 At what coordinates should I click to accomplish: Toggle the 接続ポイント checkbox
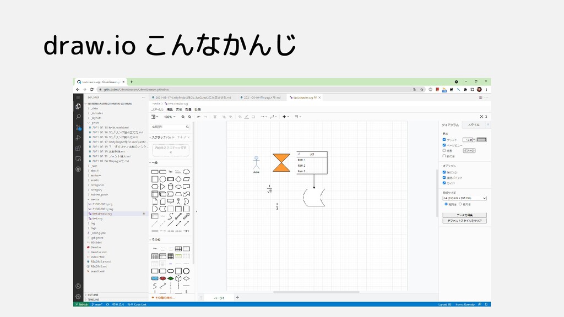[x=444, y=178]
